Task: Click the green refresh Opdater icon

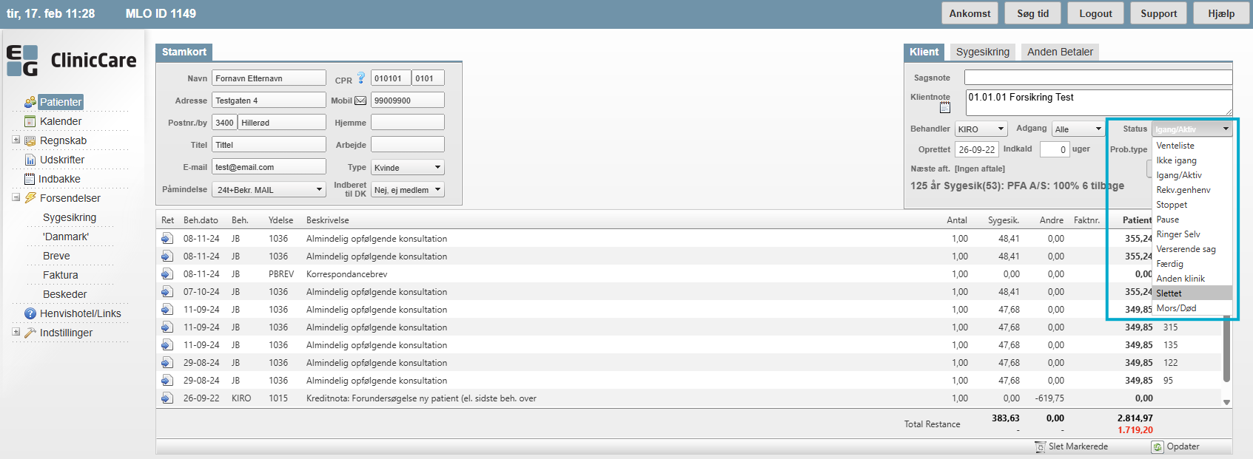Action: tap(1158, 446)
